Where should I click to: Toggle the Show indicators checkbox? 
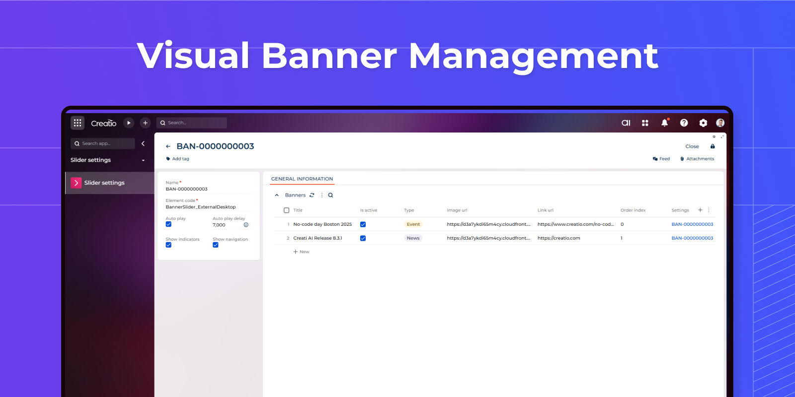tap(168, 245)
